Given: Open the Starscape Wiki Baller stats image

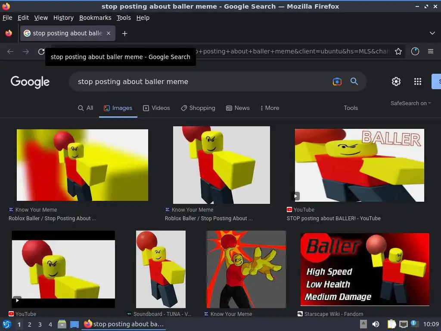Looking at the screenshot, I should (365, 269).
